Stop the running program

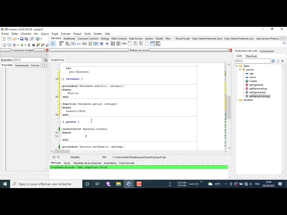tap(34, 45)
